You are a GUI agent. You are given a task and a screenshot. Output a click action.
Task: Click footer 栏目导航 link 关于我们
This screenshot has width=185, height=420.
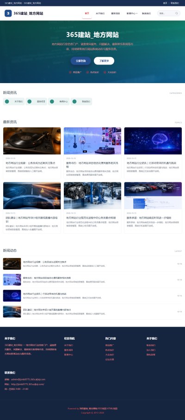68,345
